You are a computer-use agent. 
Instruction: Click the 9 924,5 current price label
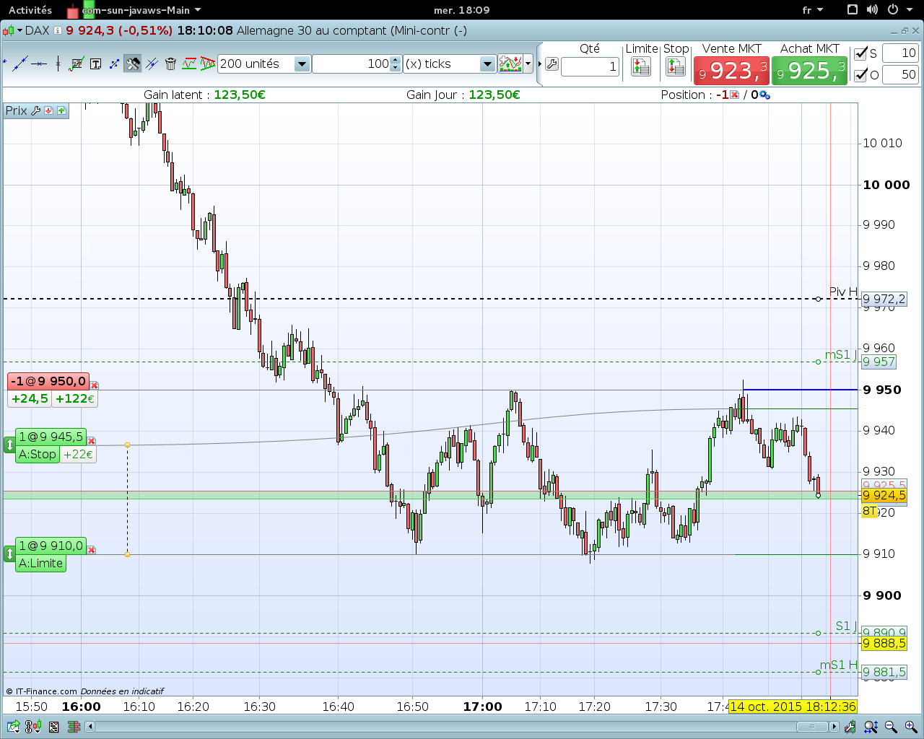click(x=884, y=496)
